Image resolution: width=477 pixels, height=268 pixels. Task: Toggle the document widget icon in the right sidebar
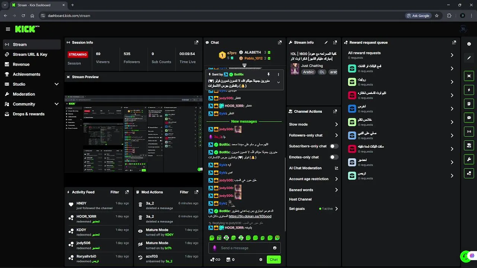469,103
